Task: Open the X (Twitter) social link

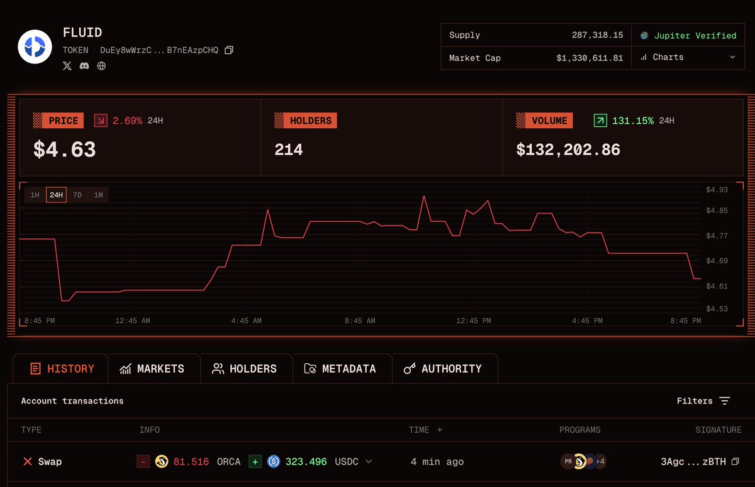Action: coord(67,65)
